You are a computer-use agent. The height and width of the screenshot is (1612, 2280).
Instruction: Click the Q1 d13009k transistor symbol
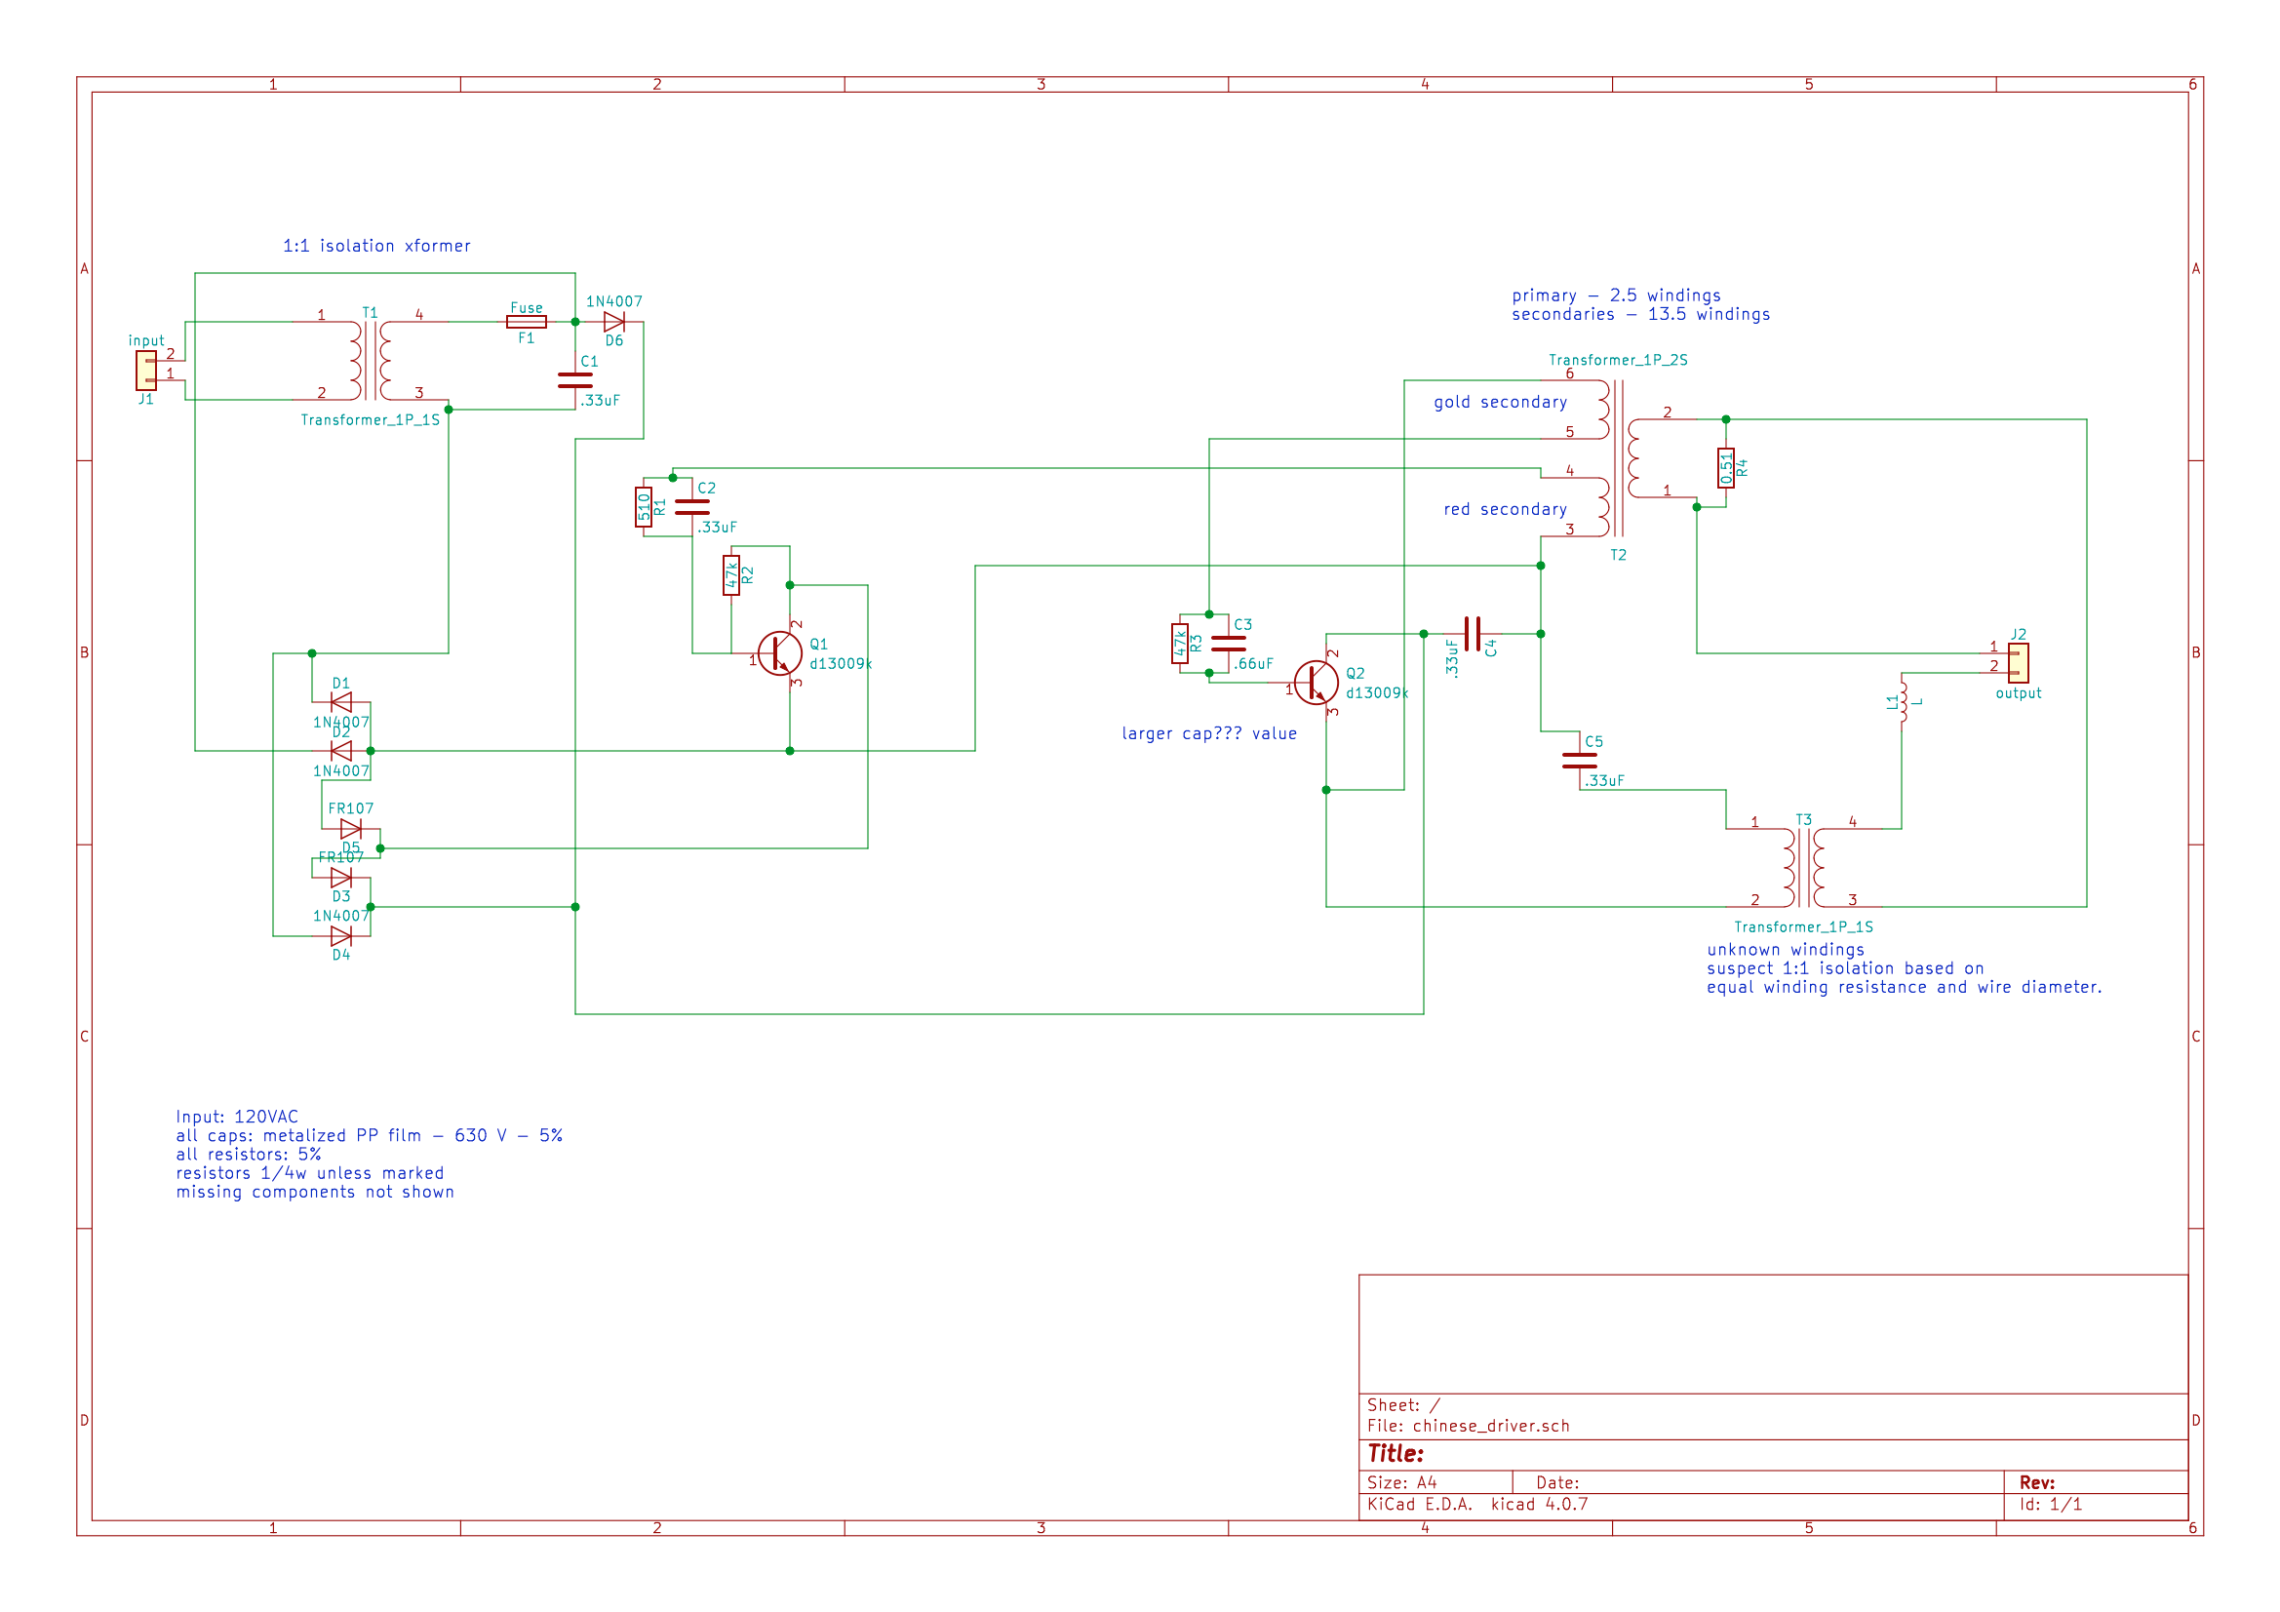(779, 653)
